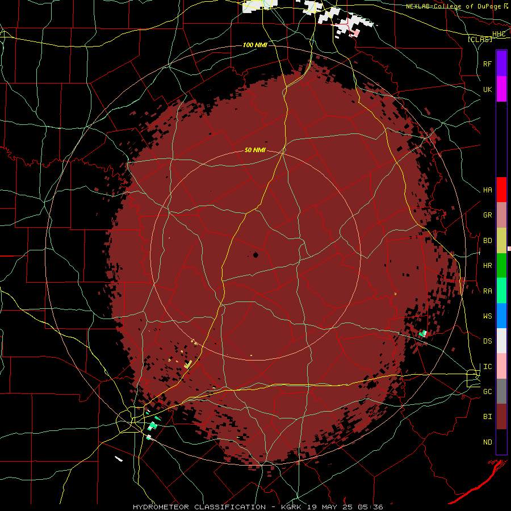Click the blue WS legend swatch

(x=501, y=316)
